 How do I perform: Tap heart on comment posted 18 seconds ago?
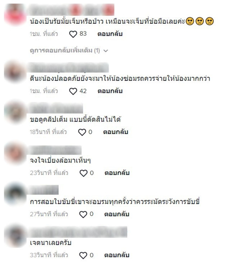click(x=82, y=132)
